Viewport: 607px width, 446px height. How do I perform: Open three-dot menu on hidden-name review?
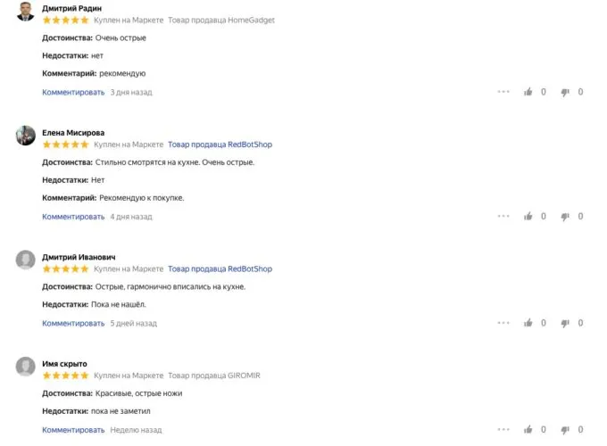[503, 430]
